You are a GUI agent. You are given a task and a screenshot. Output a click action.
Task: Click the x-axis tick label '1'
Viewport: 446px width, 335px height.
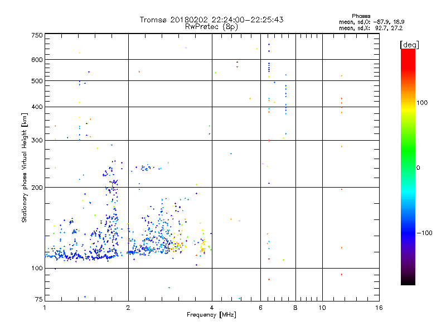pos(45,308)
